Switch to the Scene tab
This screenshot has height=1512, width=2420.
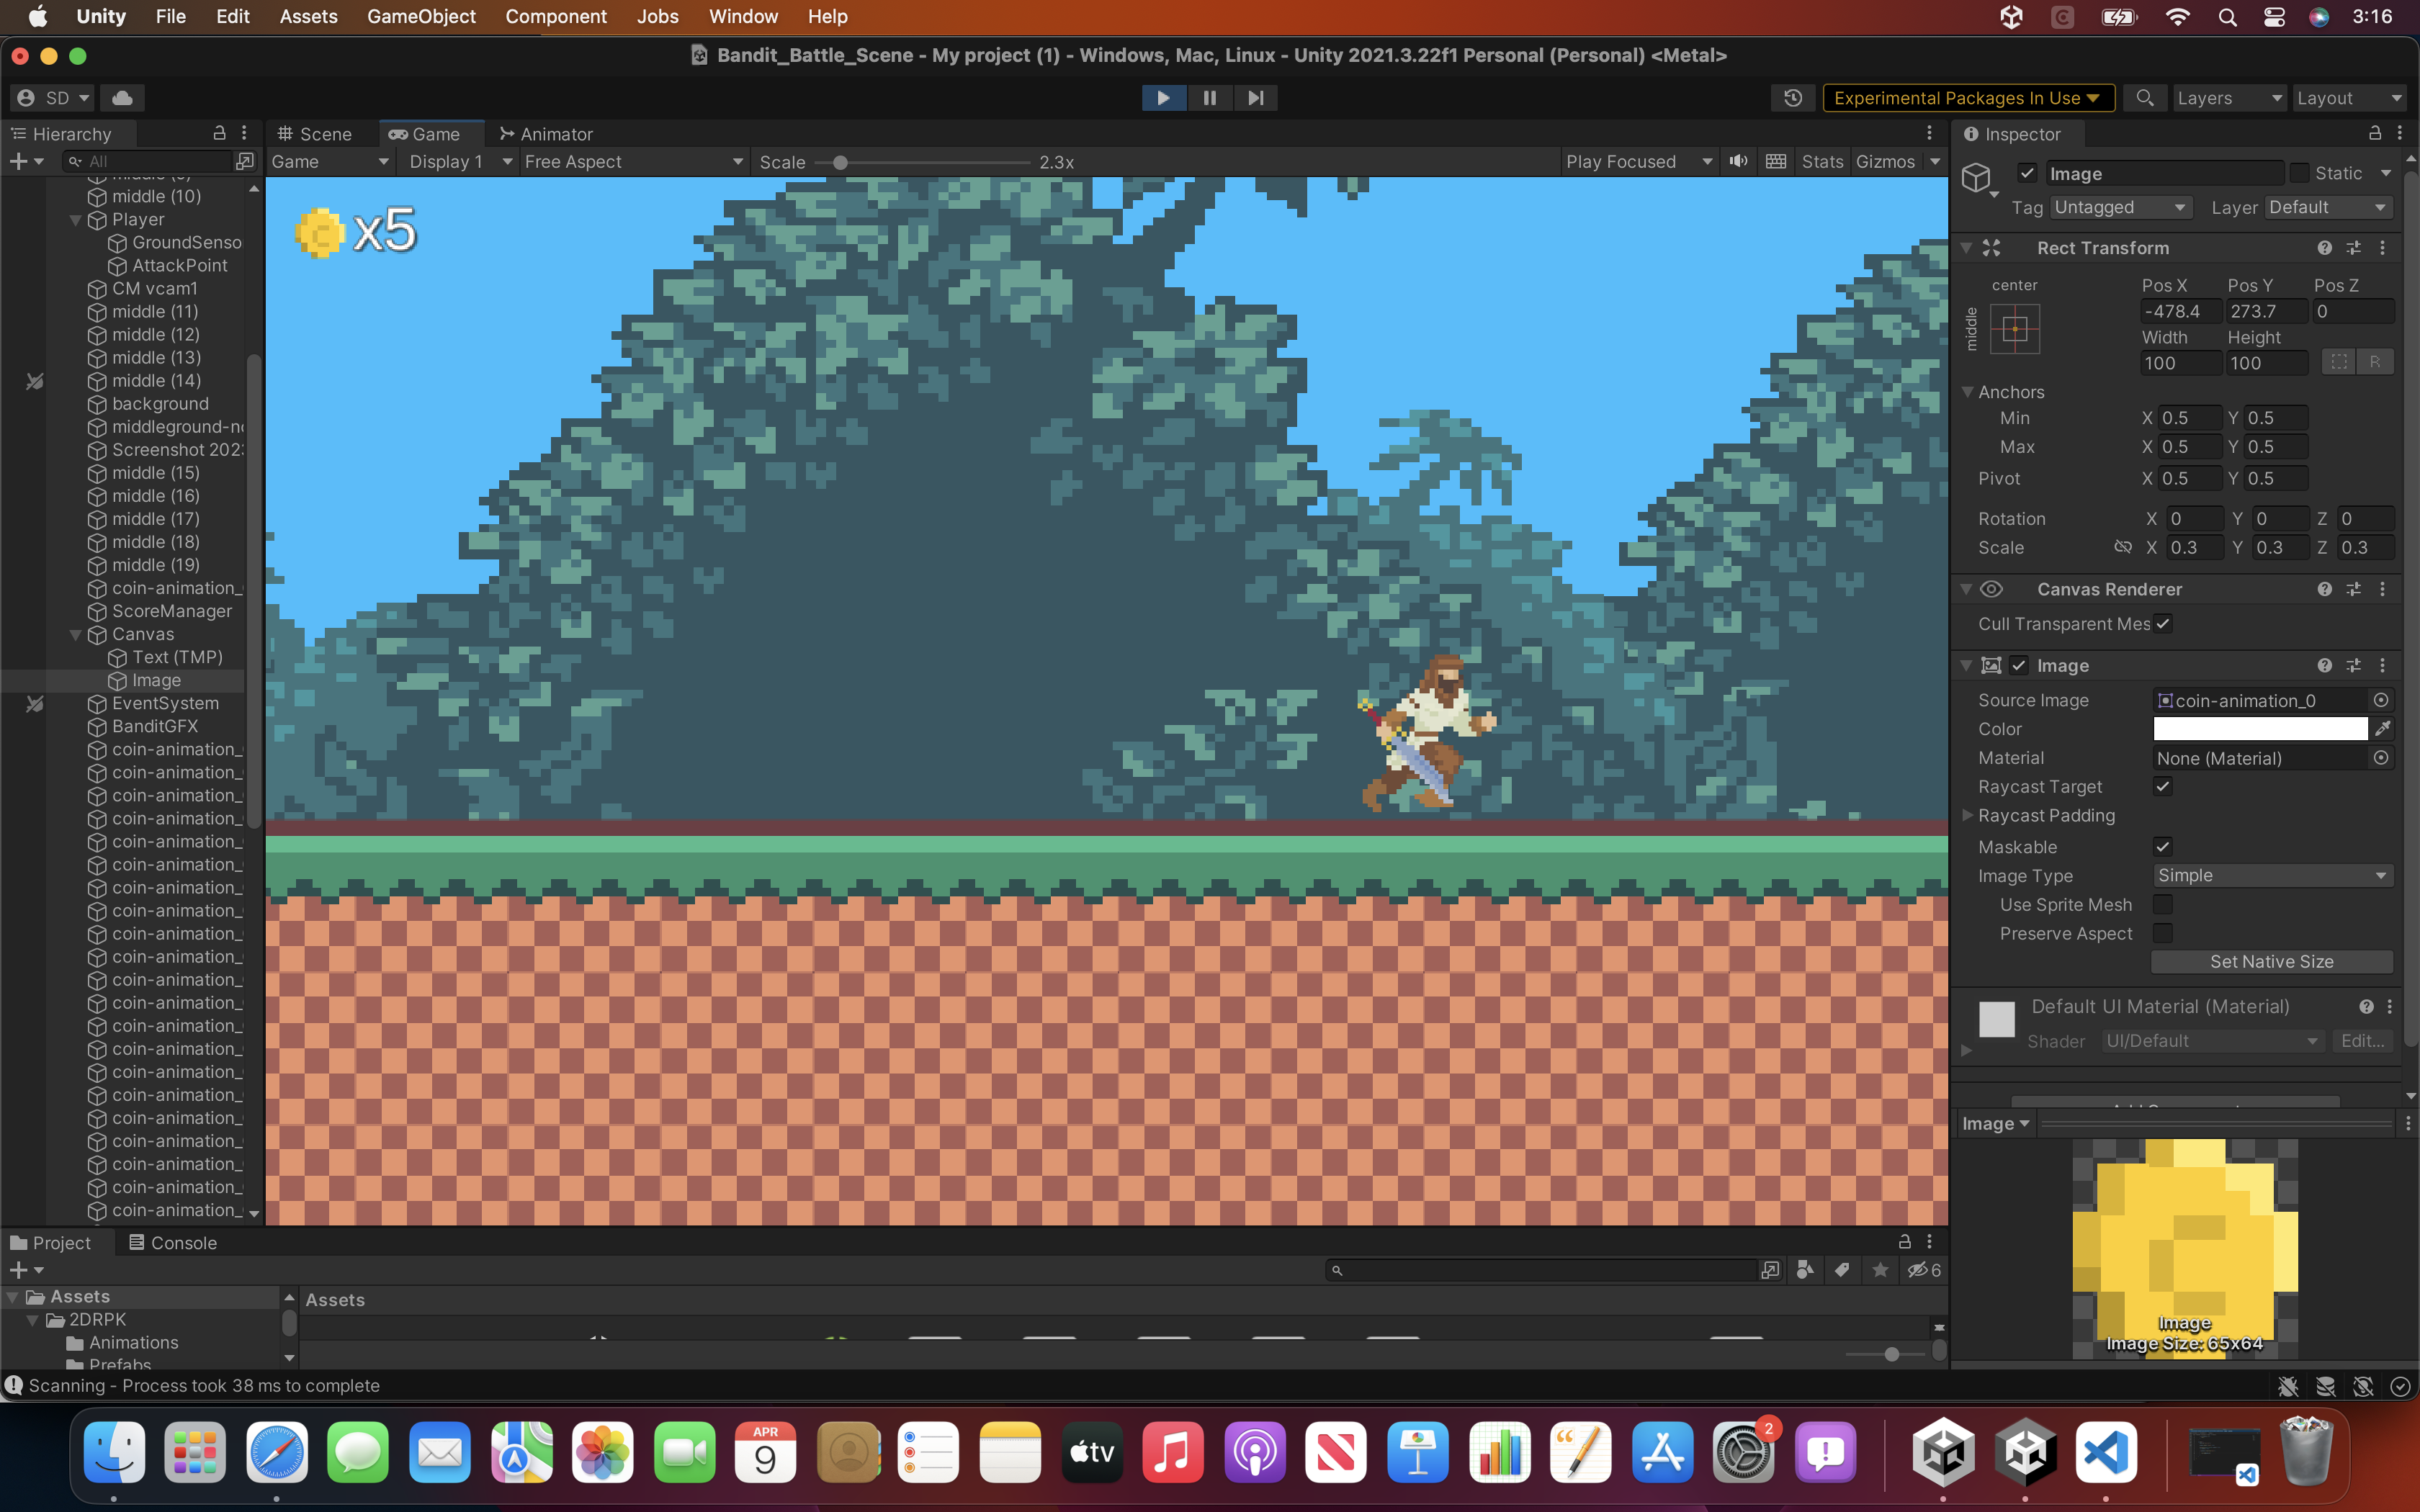coord(315,133)
